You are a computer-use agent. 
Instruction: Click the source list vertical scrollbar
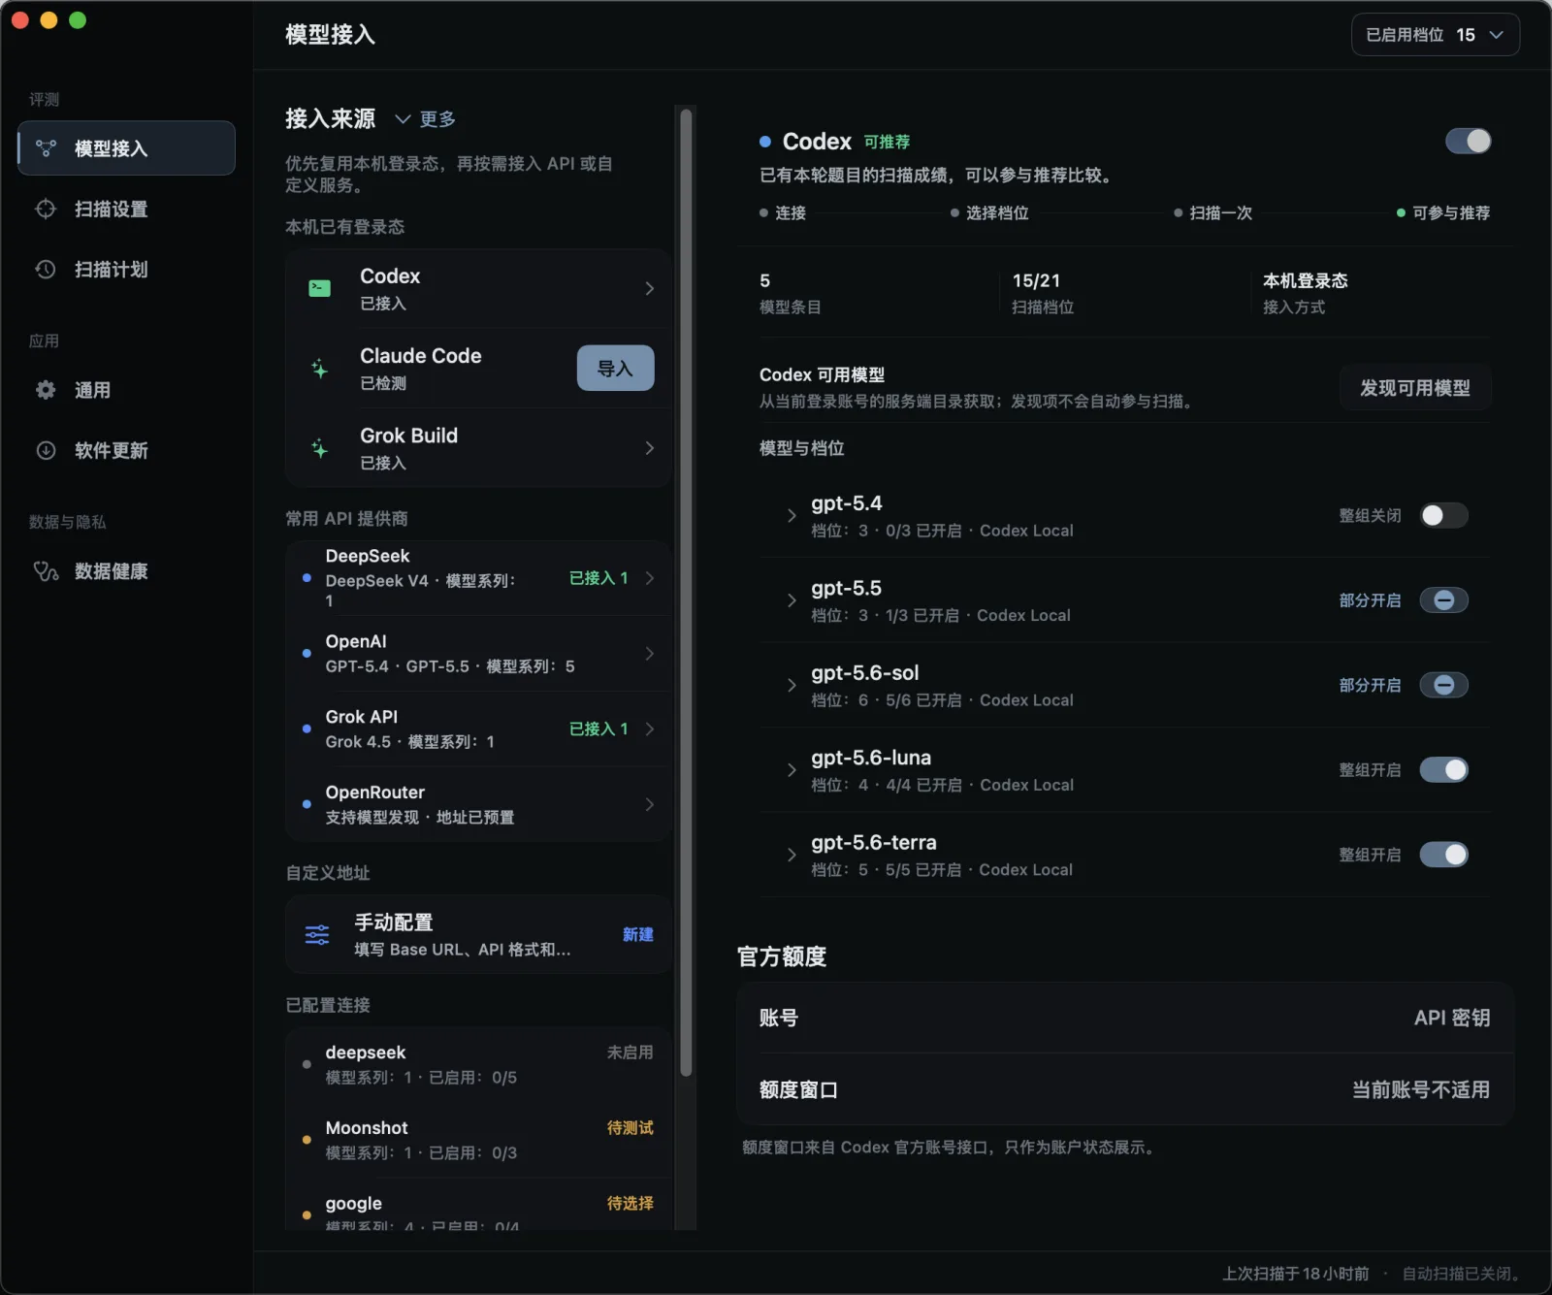686,592
